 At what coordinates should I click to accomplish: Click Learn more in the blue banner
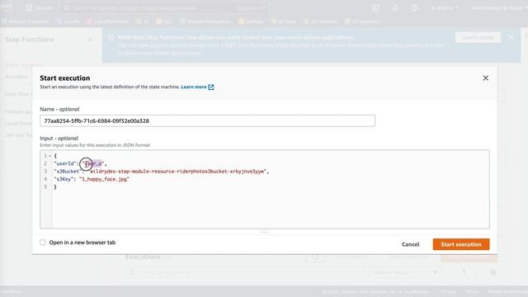click(x=478, y=37)
